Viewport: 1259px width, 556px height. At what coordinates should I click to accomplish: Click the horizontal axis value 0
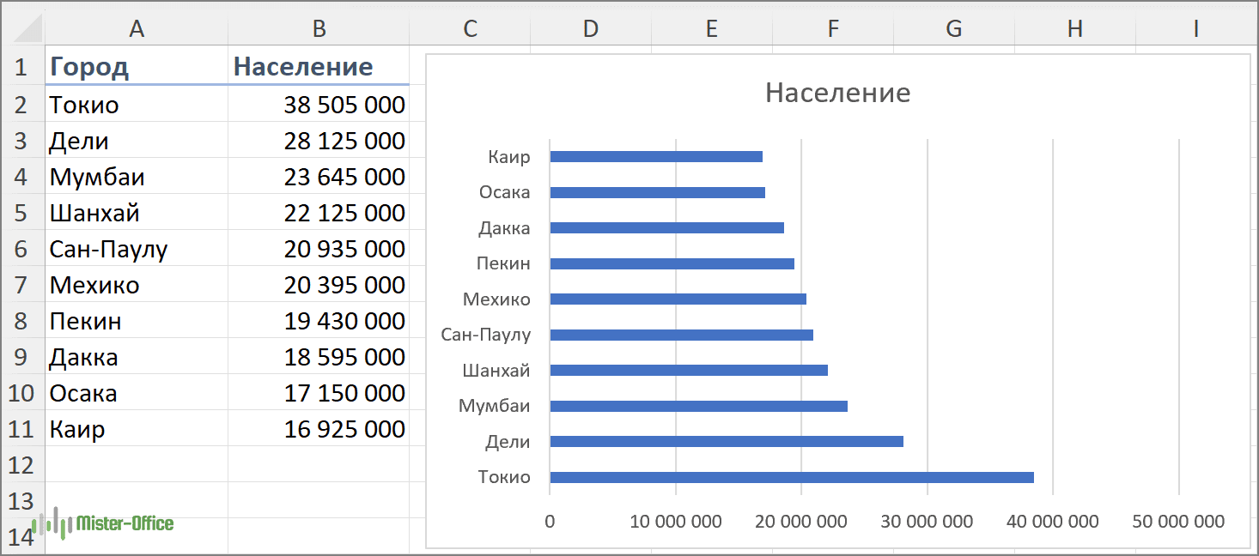click(550, 522)
